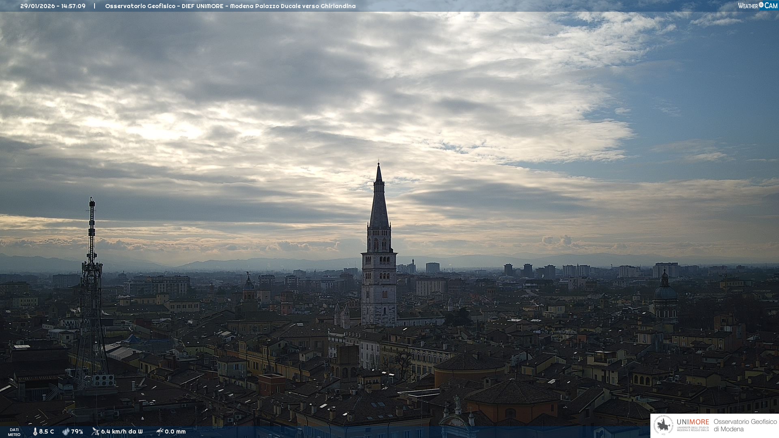Click the wind anemometer icon
The height and width of the screenshot is (438, 779).
tap(95, 432)
